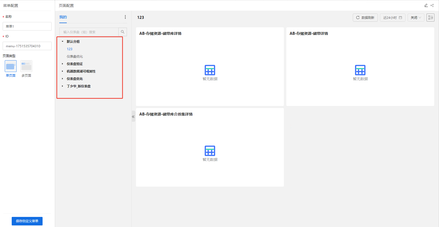Expand the 丁少华_新仪表盘 tree group
This screenshot has height=227, width=439.
coord(63,86)
